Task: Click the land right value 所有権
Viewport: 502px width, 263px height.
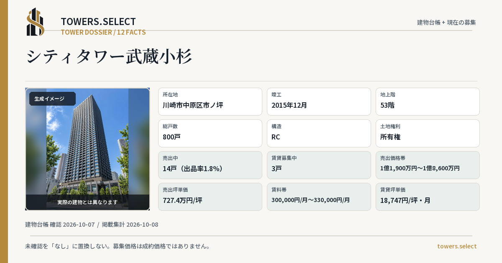Action: coord(390,137)
